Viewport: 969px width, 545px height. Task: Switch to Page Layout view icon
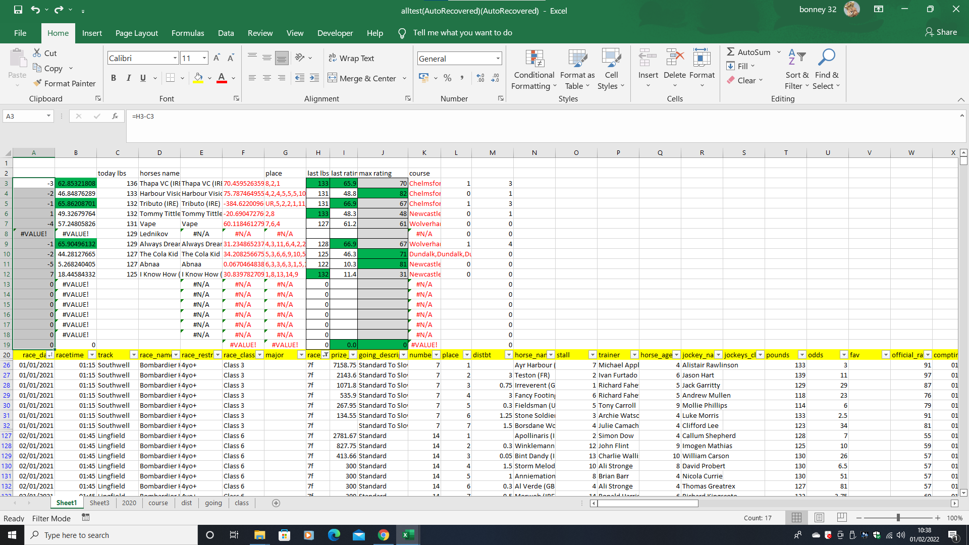point(819,518)
